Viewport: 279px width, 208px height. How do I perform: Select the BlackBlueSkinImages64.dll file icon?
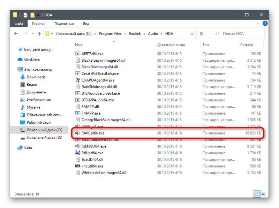click(x=77, y=60)
